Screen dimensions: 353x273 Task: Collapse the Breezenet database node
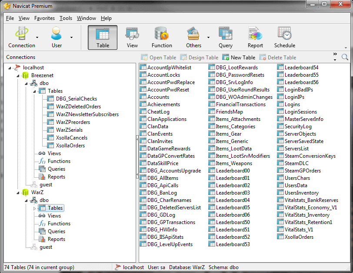(18, 76)
